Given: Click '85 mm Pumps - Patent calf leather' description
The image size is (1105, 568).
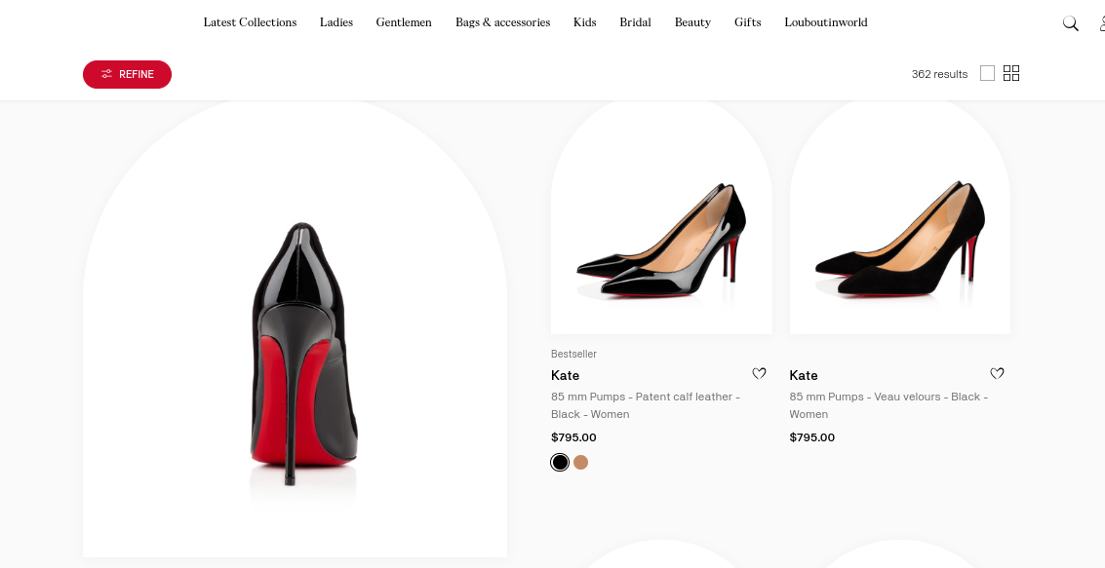Looking at the screenshot, I should [646, 405].
